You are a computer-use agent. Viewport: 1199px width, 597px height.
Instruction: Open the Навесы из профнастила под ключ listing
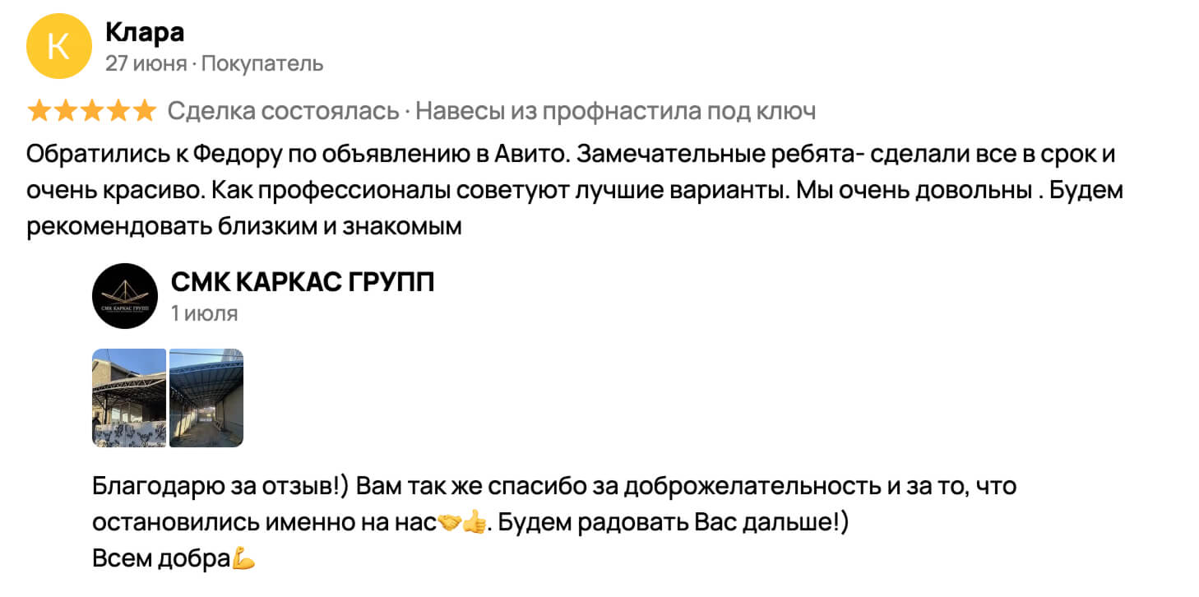coord(615,111)
